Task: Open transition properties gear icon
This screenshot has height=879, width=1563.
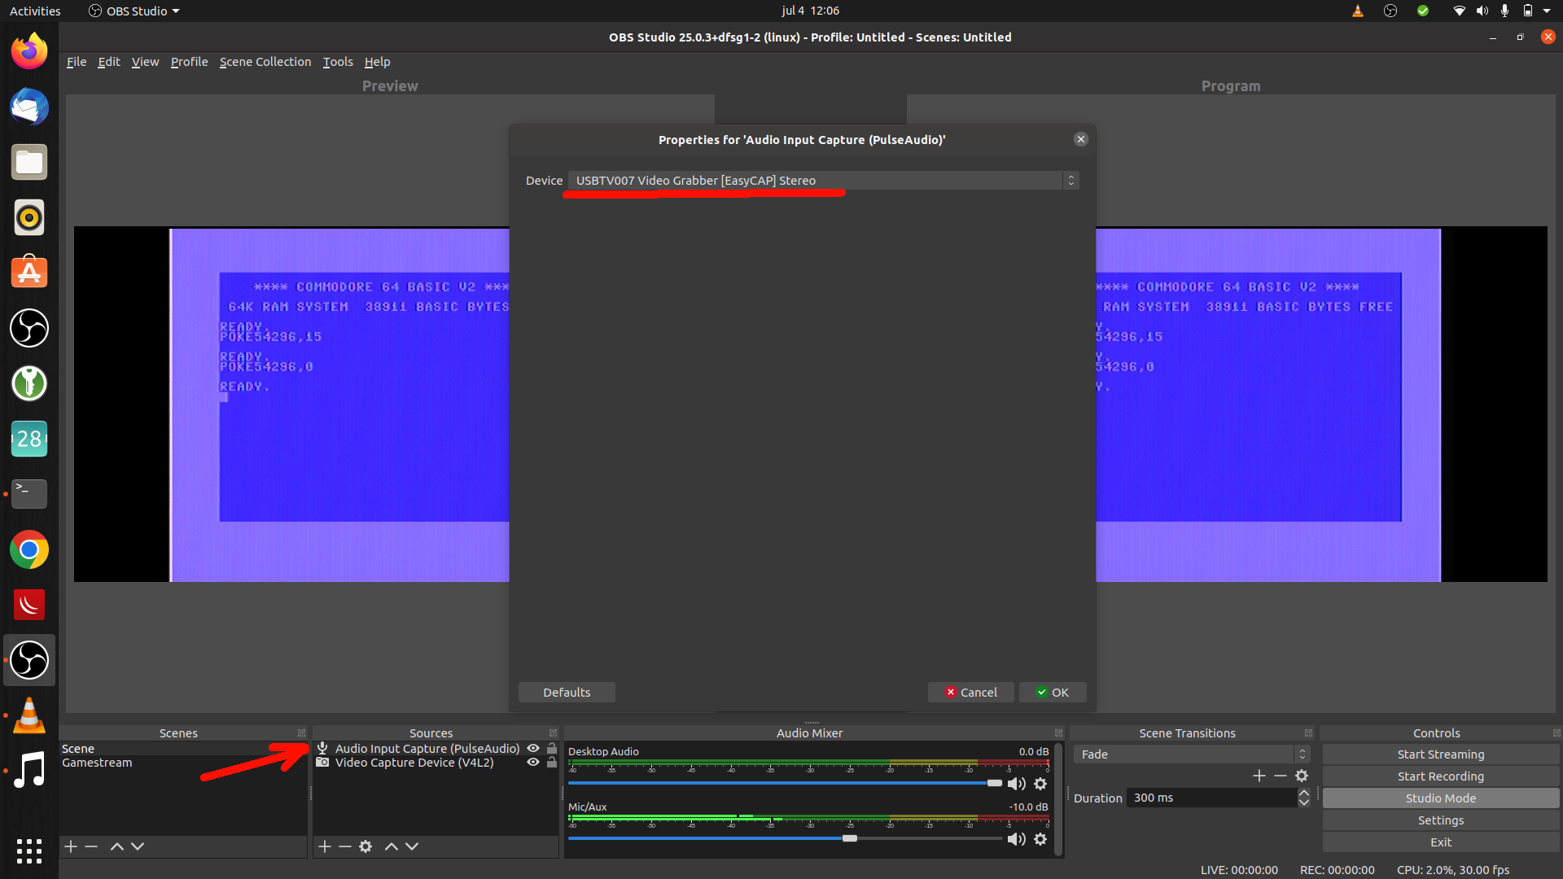Action: [1302, 776]
